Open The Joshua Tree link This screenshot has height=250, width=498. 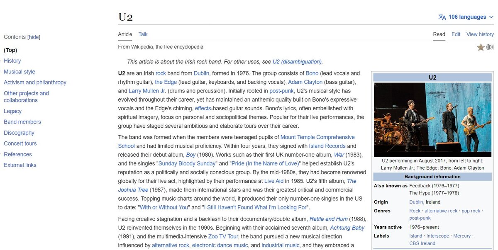(237, 185)
